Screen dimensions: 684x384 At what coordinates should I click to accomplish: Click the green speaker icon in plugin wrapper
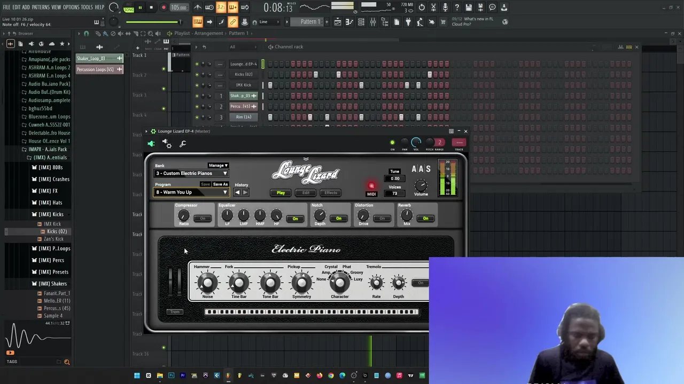(151, 143)
